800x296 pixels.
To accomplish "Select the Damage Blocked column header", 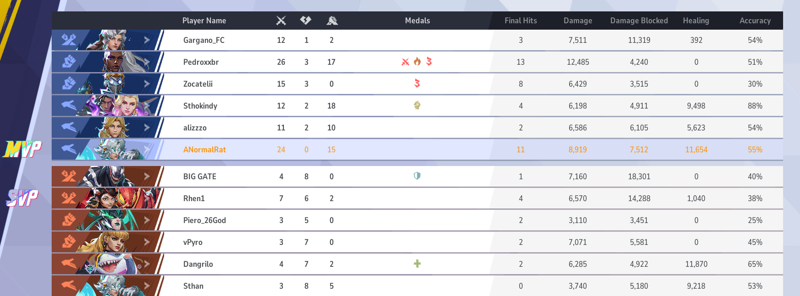I will pyautogui.click(x=639, y=21).
